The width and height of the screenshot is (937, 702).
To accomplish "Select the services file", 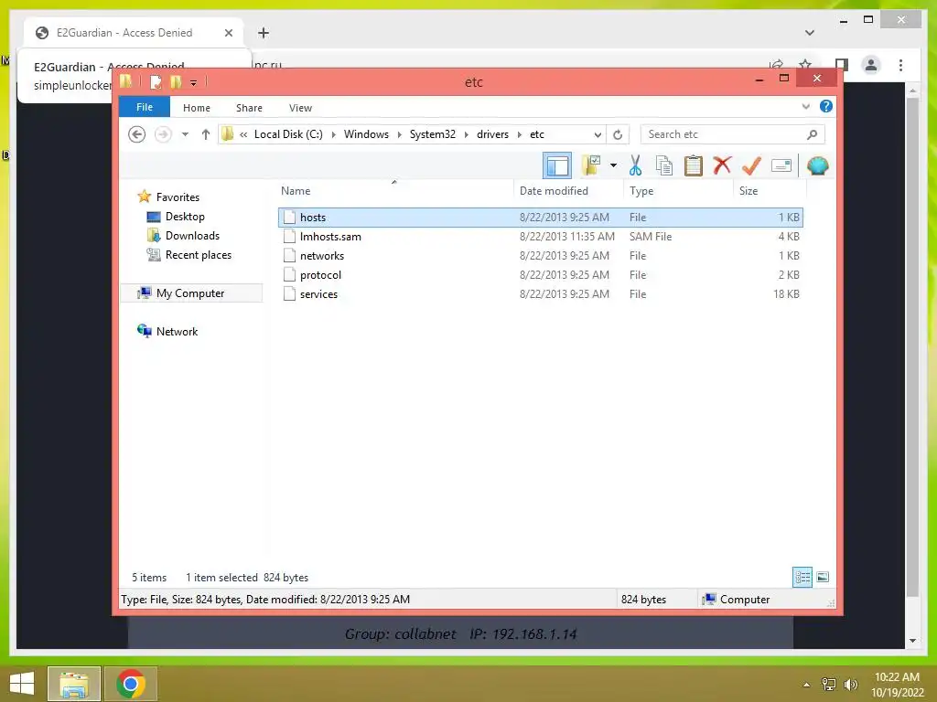I will pos(540,293).
